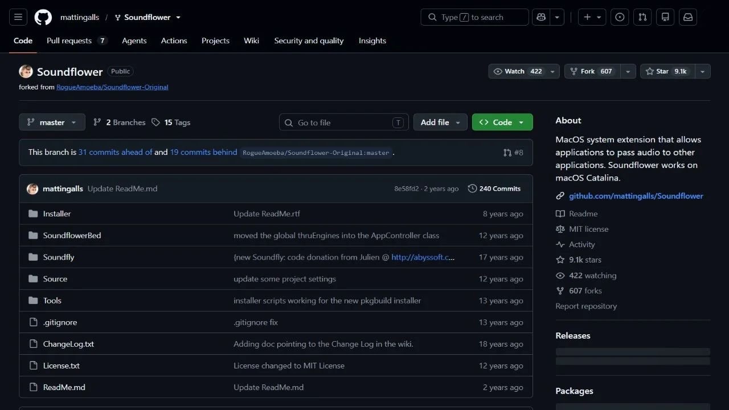Click the pulse icon next to Activity

[560, 244]
